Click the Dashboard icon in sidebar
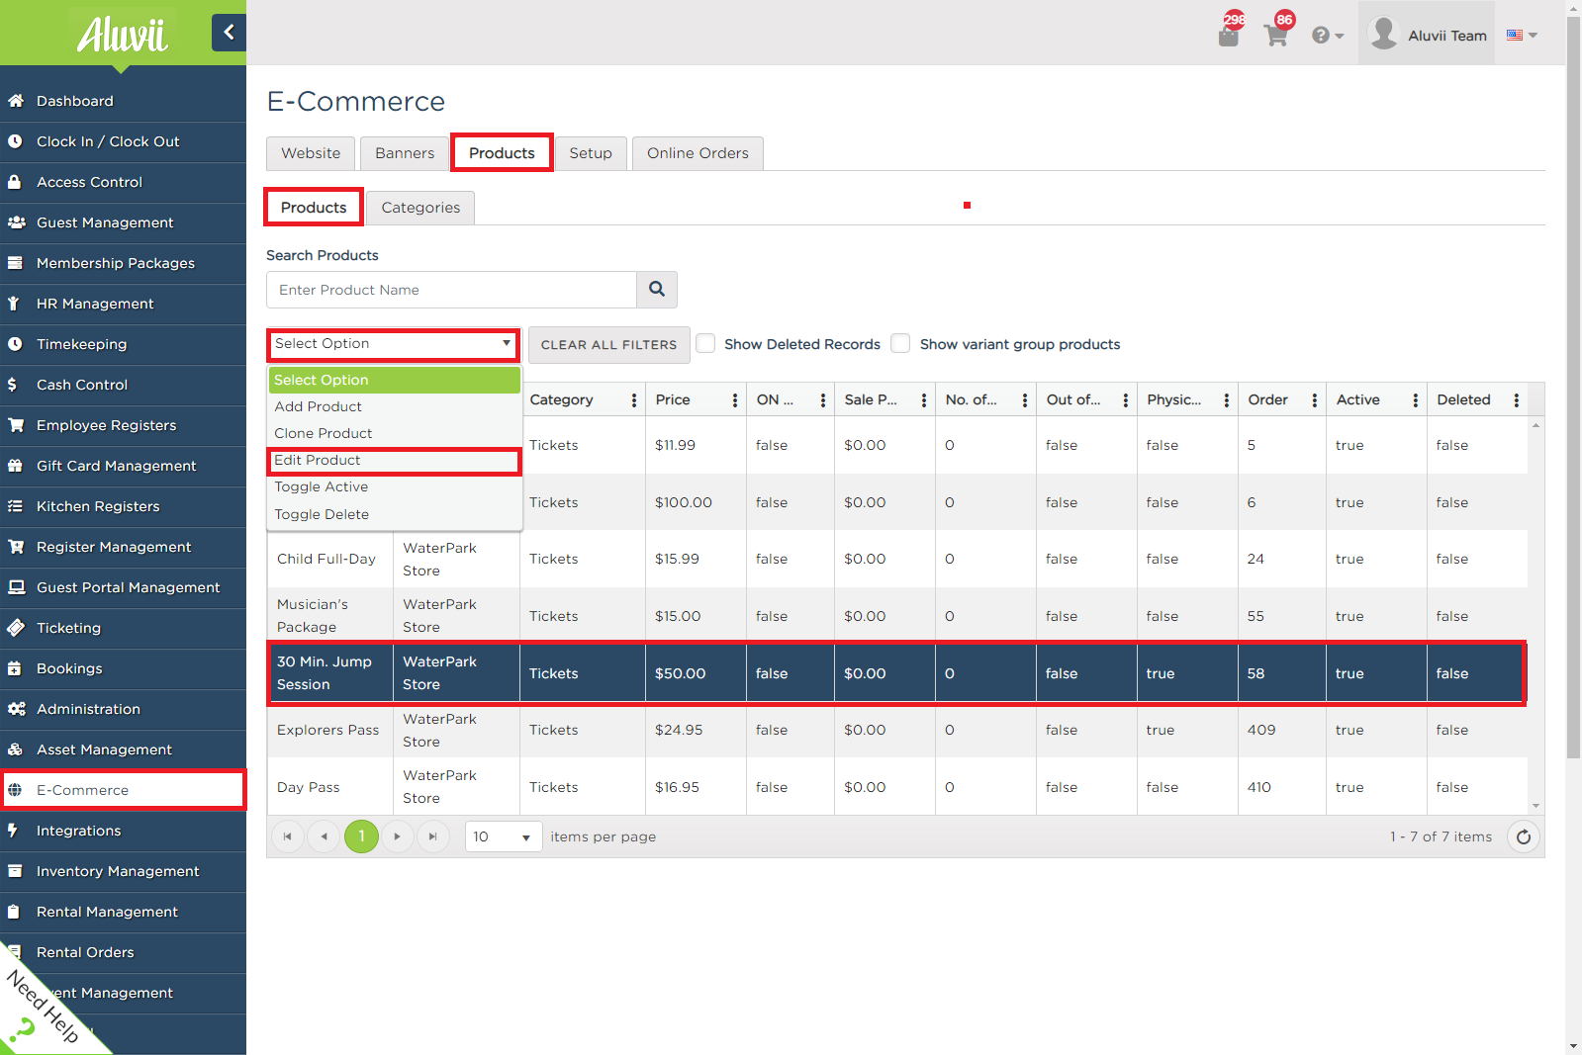The image size is (1582, 1055). pyautogui.click(x=16, y=101)
